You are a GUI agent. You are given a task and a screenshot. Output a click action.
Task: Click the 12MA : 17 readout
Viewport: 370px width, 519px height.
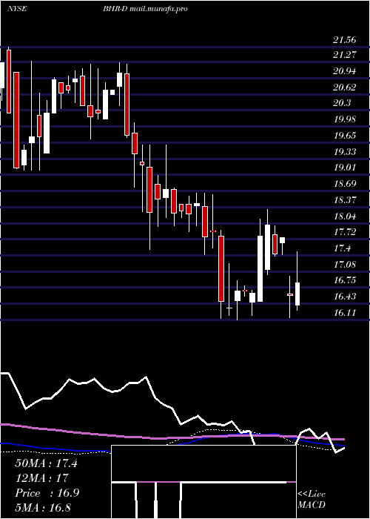[41, 477]
